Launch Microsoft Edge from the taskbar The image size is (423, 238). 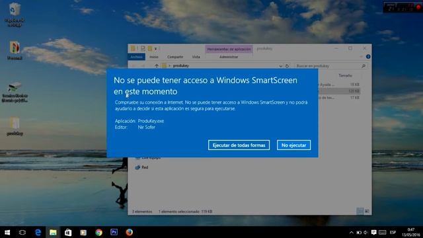pyautogui.click(x=38, y=232)
